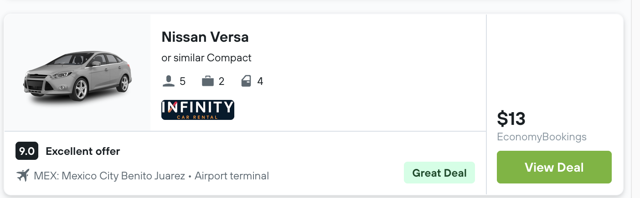Click the vertical page scrollbar on the right
640x198 pixels.
pyautogui.click(x=635, y=99)
